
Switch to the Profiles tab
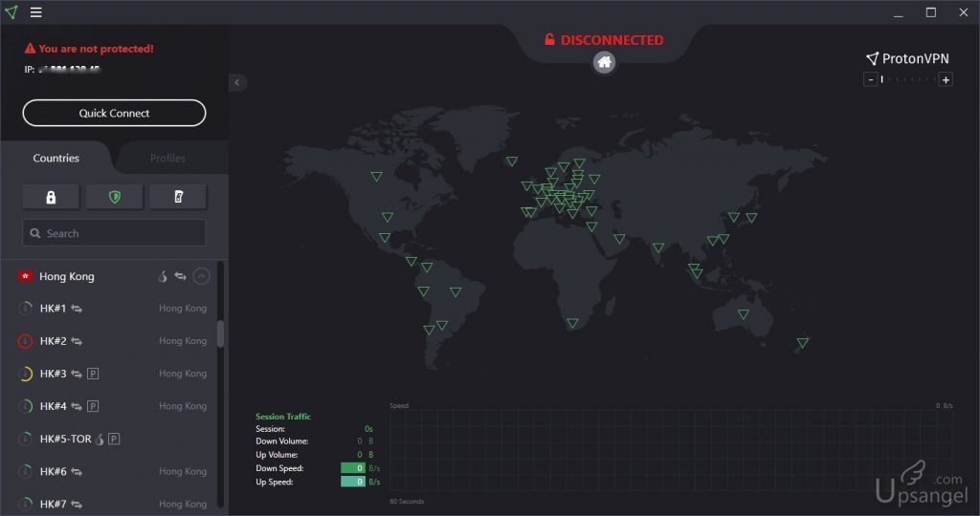[x=167, y=158]
